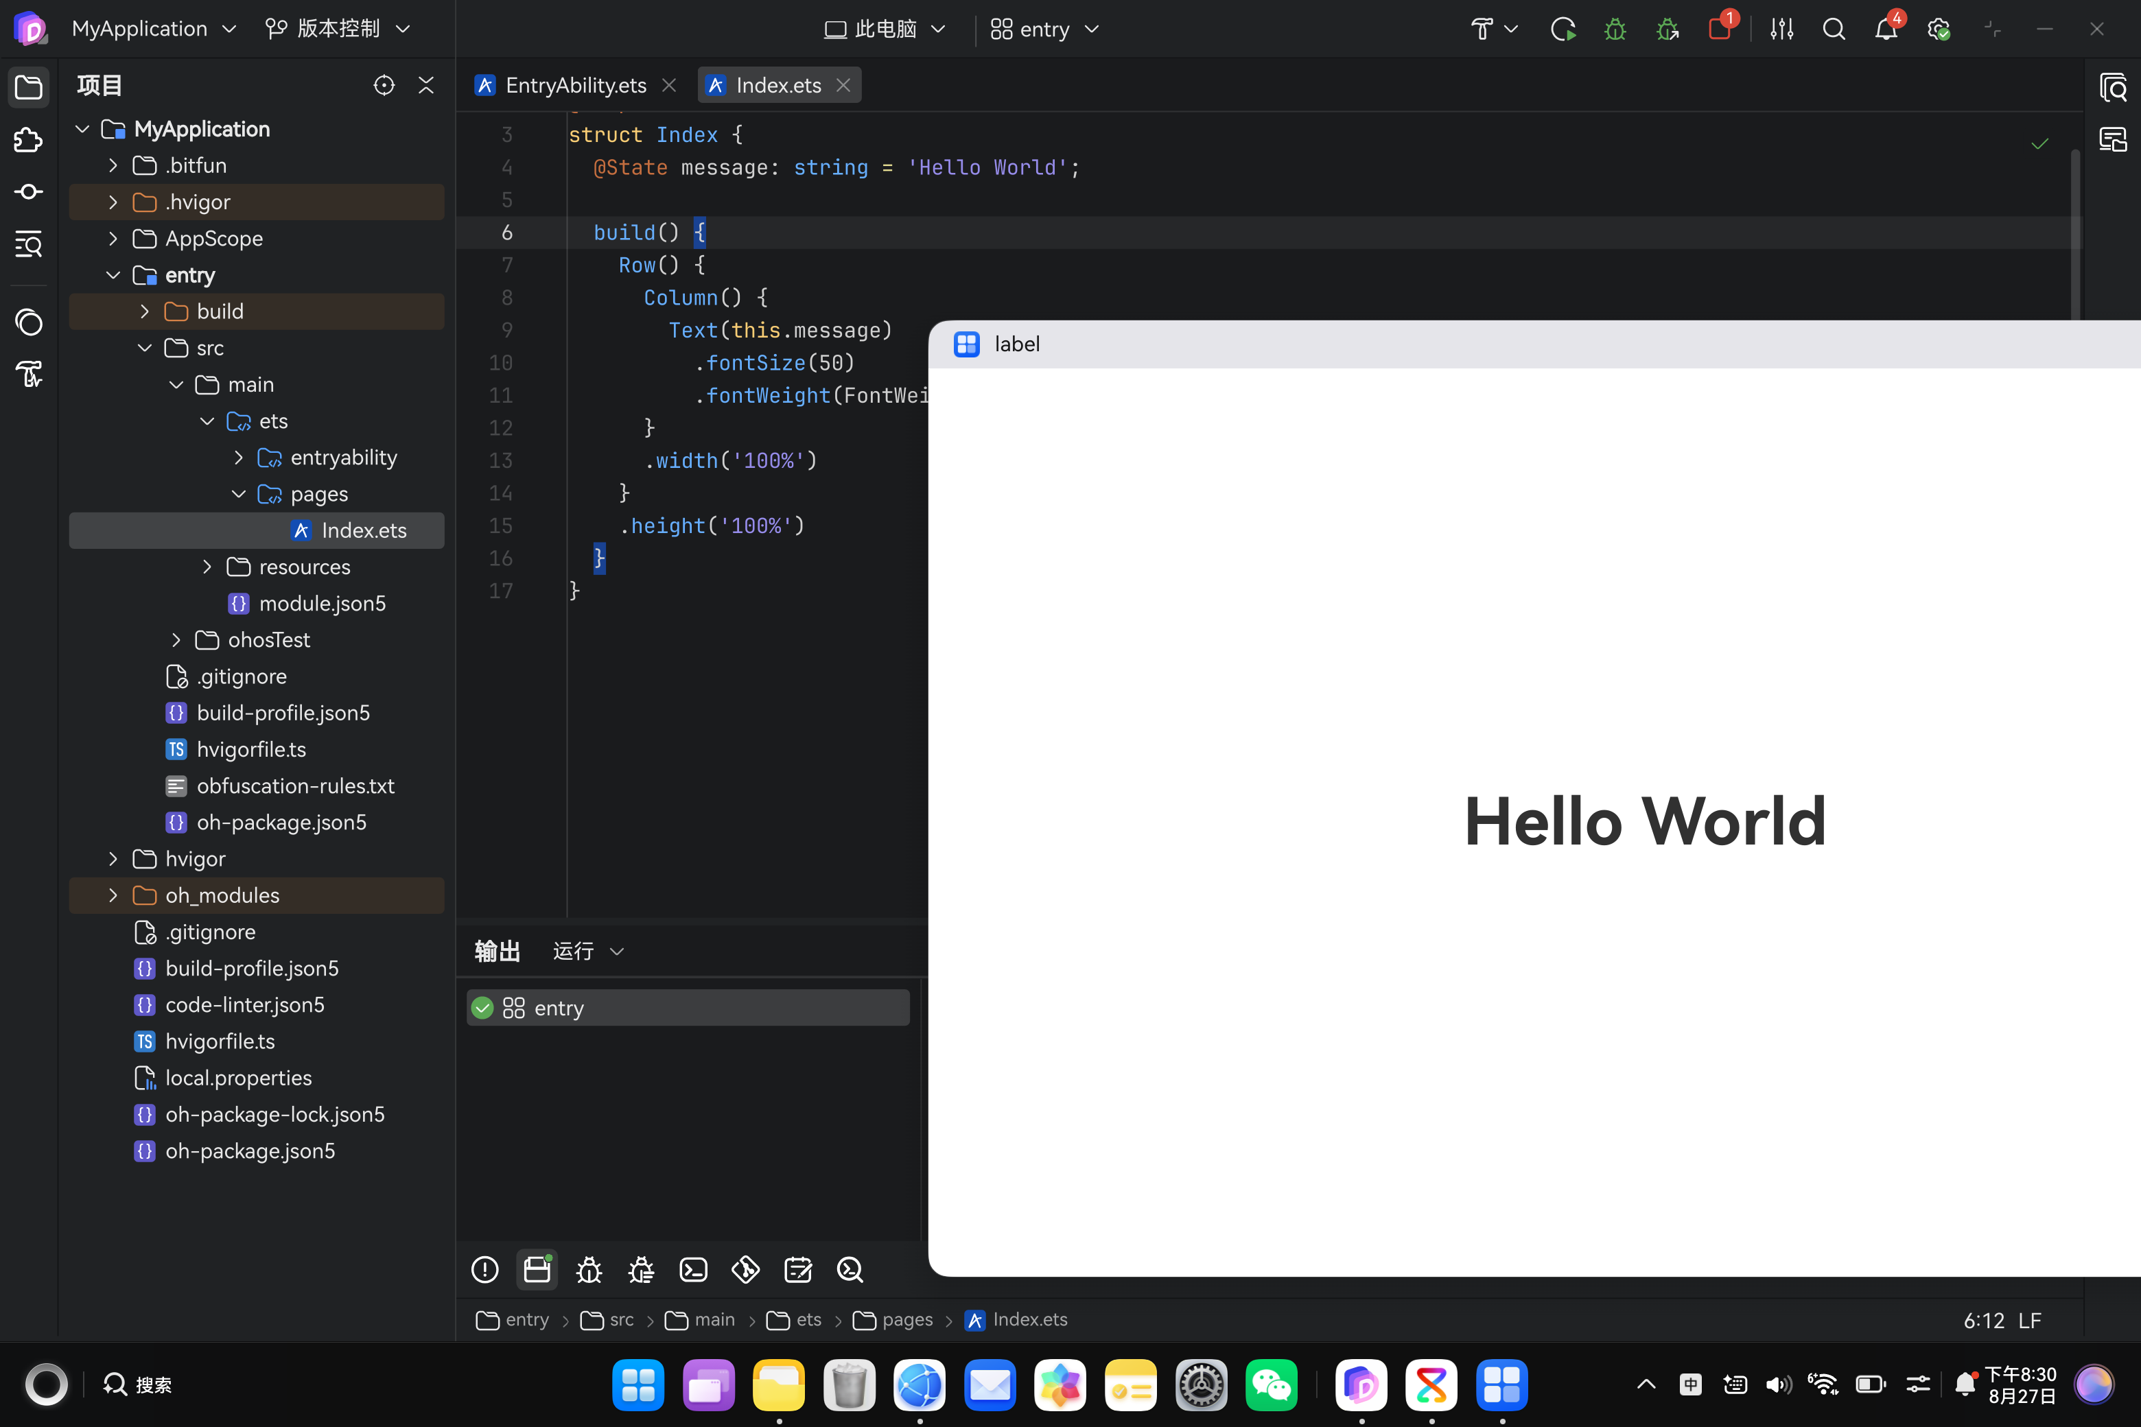Screen dimensions: 2141x1427
Task: Open the previewer icon on right sidebar
Action: [x=2113, y=87]
